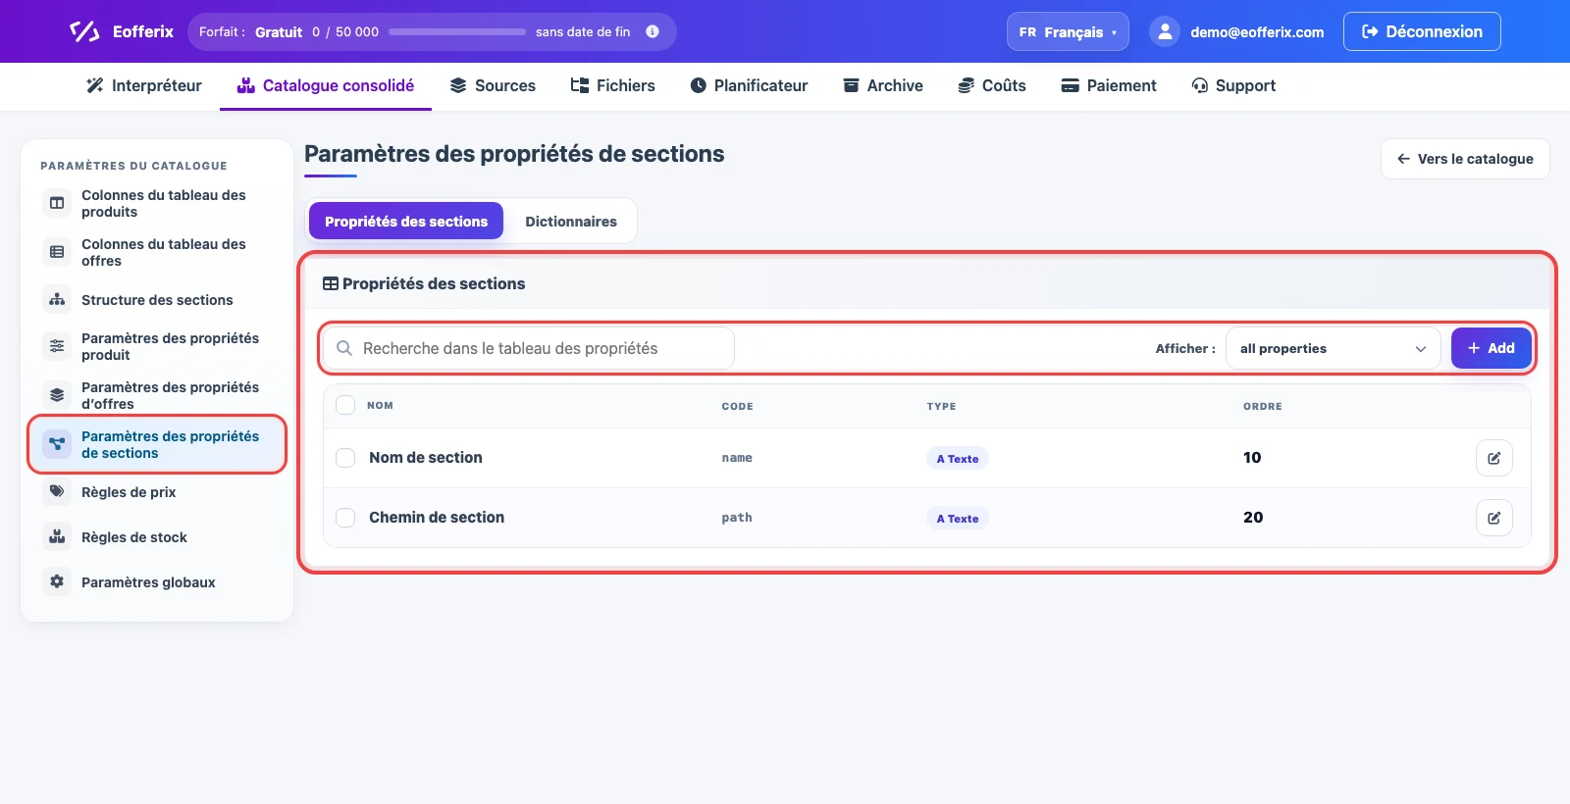
Task: Open the demo@eofferix.com account link
Action: 1257,32
